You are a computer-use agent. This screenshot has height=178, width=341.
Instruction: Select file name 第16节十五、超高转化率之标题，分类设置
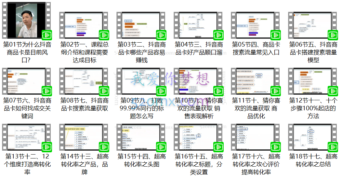(199, 164)
